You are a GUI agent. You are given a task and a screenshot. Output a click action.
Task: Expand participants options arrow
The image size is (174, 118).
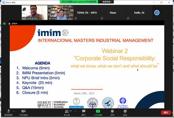click(75, 111)
